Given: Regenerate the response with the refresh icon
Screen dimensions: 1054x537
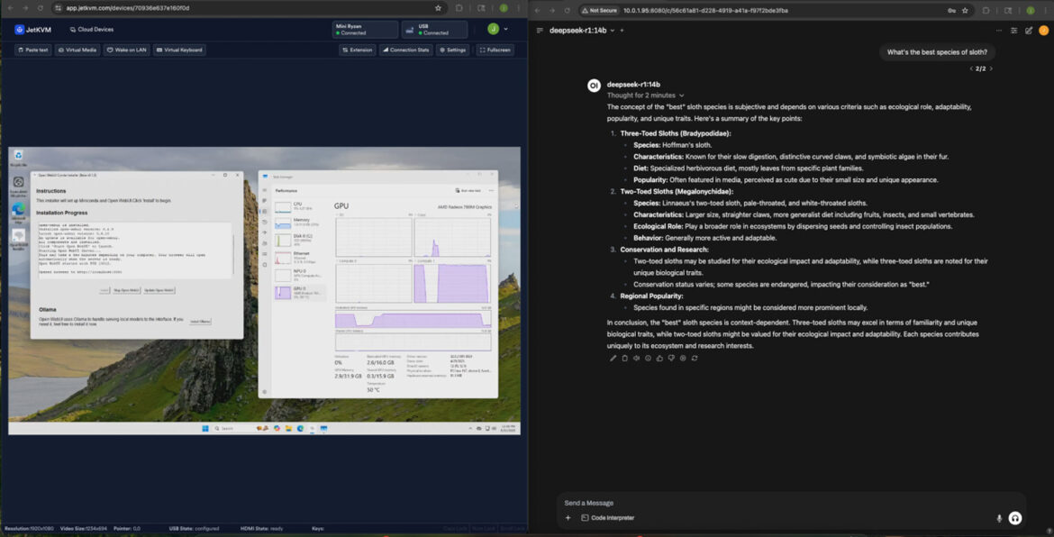Looking at the screenshot, I should pyautogui.click(x=695, y=358).
